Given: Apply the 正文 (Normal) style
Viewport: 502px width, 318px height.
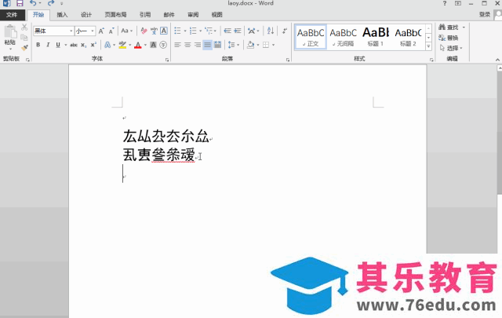Looking at the screenshot, I should 311,37.
